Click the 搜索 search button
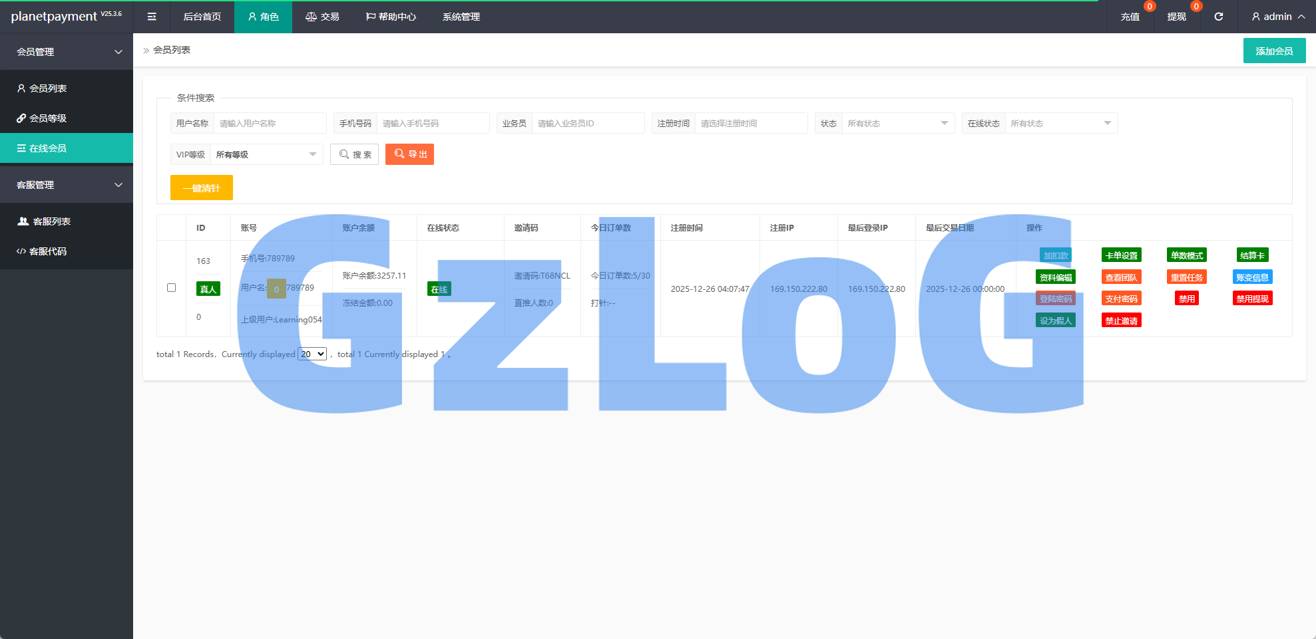This screenshot has width=1316, height=639. (355, 154)
